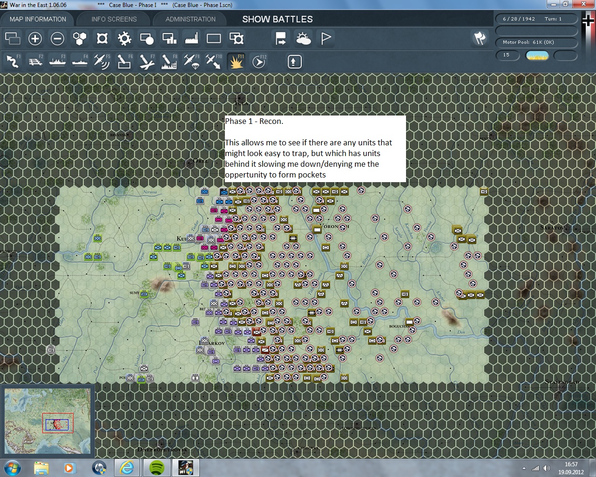Click the flag with arrow icon

(281, 38)
